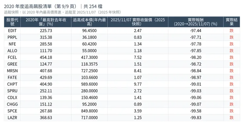Click the value 315.38 in PRPL row
This screenshot has width=244, height=125.
click(46, 37)
